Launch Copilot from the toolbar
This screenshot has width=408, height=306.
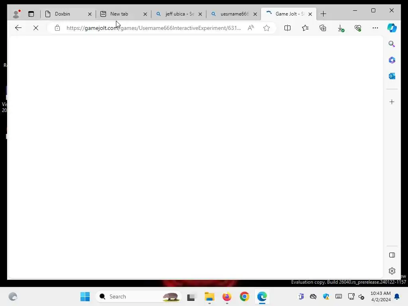click(392, 28)
